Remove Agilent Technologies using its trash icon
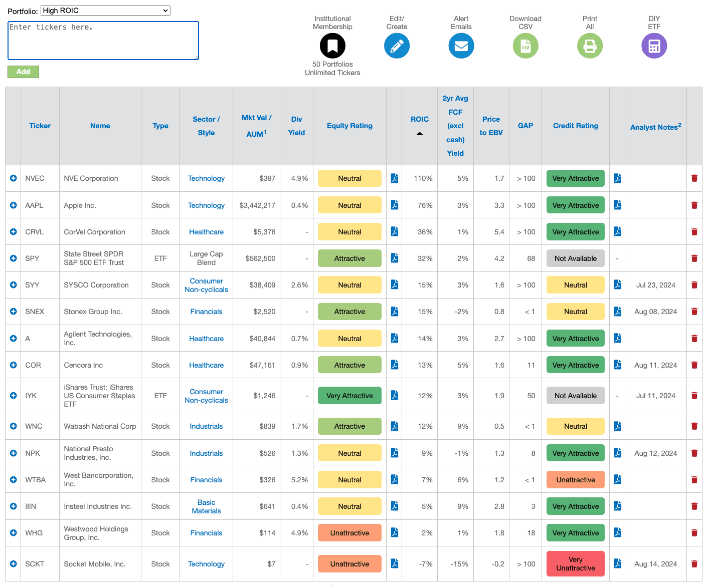This screenshot has height=586, width=707. click(x=694, y=339)
